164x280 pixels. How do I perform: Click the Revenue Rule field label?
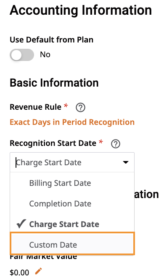click(36, 107)
